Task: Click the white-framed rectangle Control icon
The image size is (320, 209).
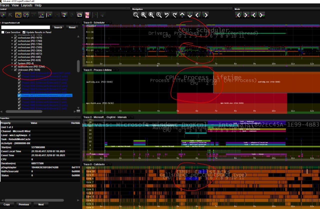Action: coord(79,15)
